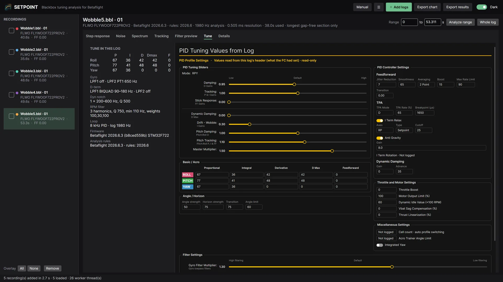Click the Manual button
The image size is (503, 282).
[x=362, y=7]
